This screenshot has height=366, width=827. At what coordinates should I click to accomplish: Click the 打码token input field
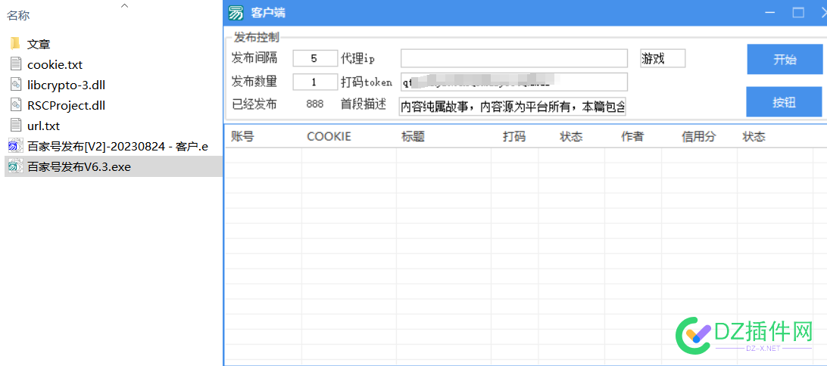pyautogui.click(x=513, y=82)
